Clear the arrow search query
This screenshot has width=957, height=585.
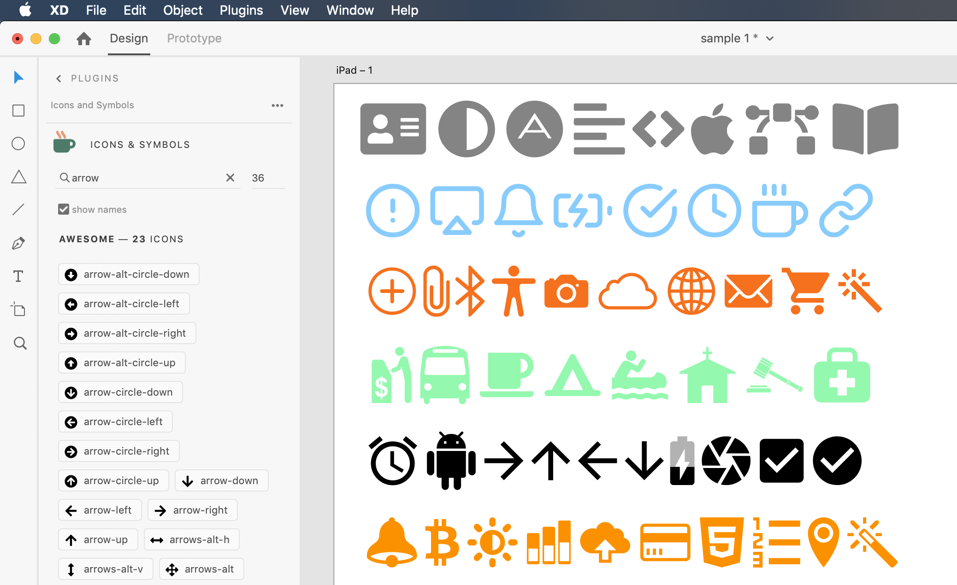[230, 177]
